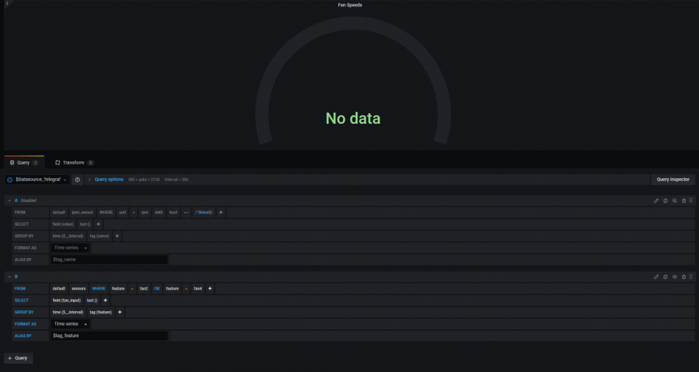Click the ALIAS BY field in query B
This screenshot has height=372, width=699.
coord(109,336)
